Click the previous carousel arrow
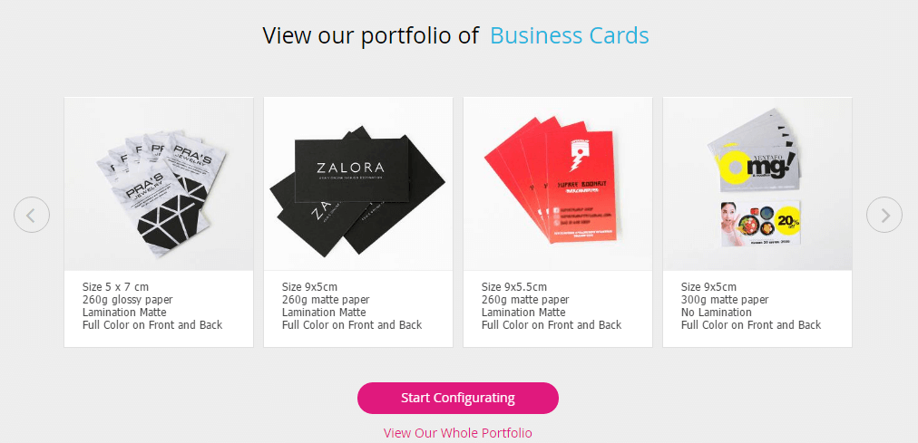918x443 pixels. (32, 215)
